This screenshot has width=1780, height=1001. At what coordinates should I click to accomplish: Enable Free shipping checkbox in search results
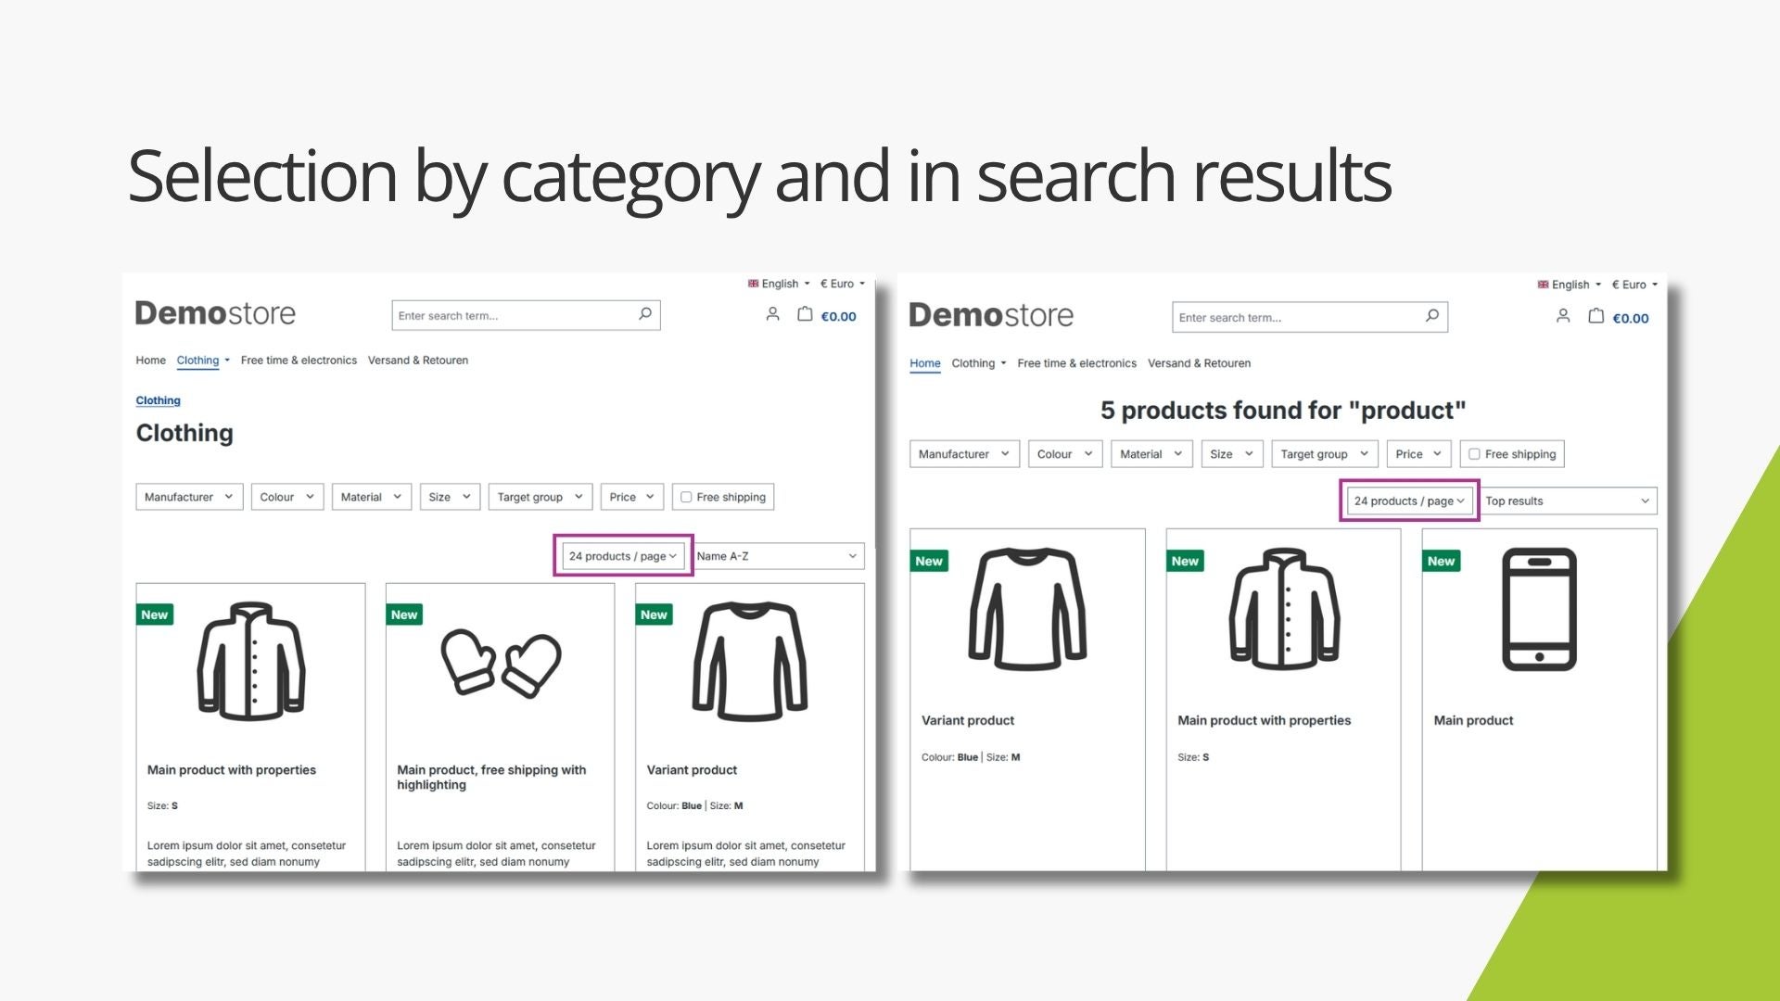click(x=1474, y=454)
